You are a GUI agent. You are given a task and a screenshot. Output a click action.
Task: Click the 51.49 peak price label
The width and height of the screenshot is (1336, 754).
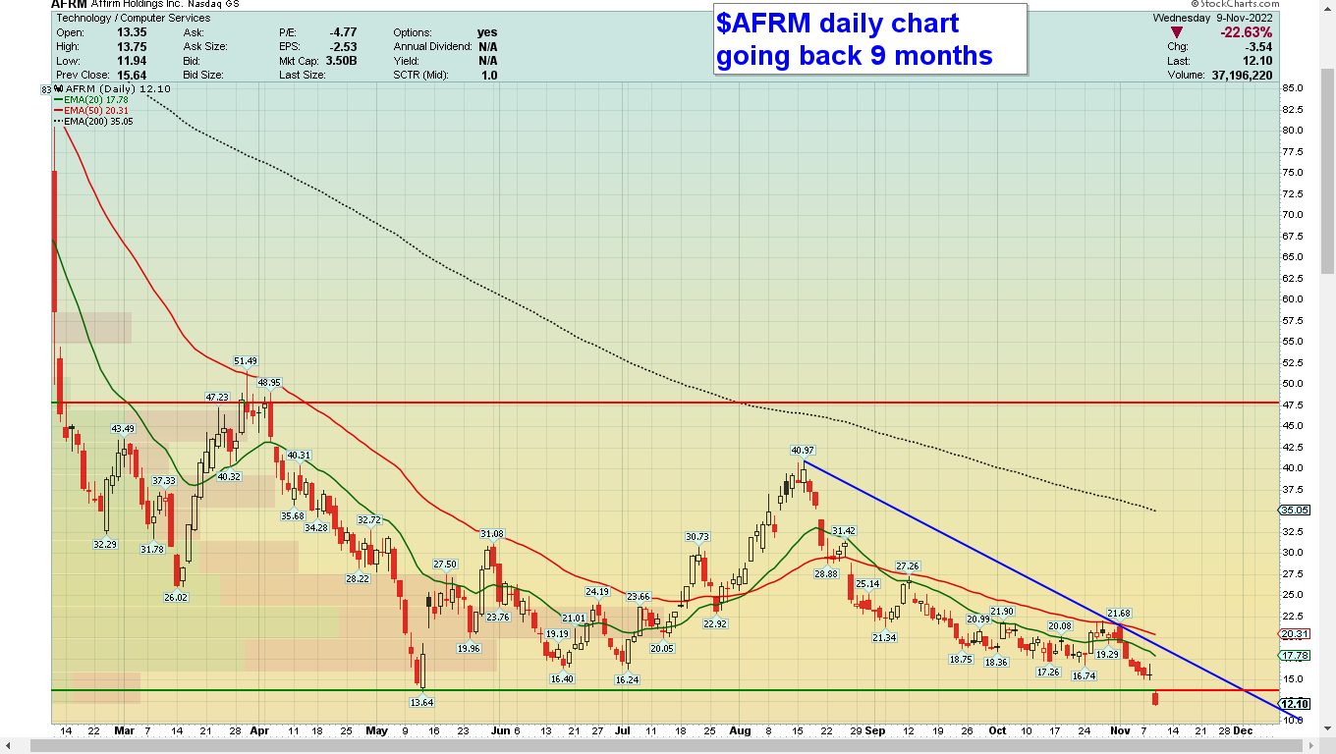[246, 360]
